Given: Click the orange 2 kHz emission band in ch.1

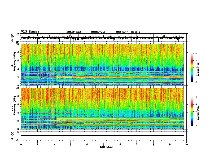Looking at the screenshot, I should pyautogui.click(x=121, y=77).
